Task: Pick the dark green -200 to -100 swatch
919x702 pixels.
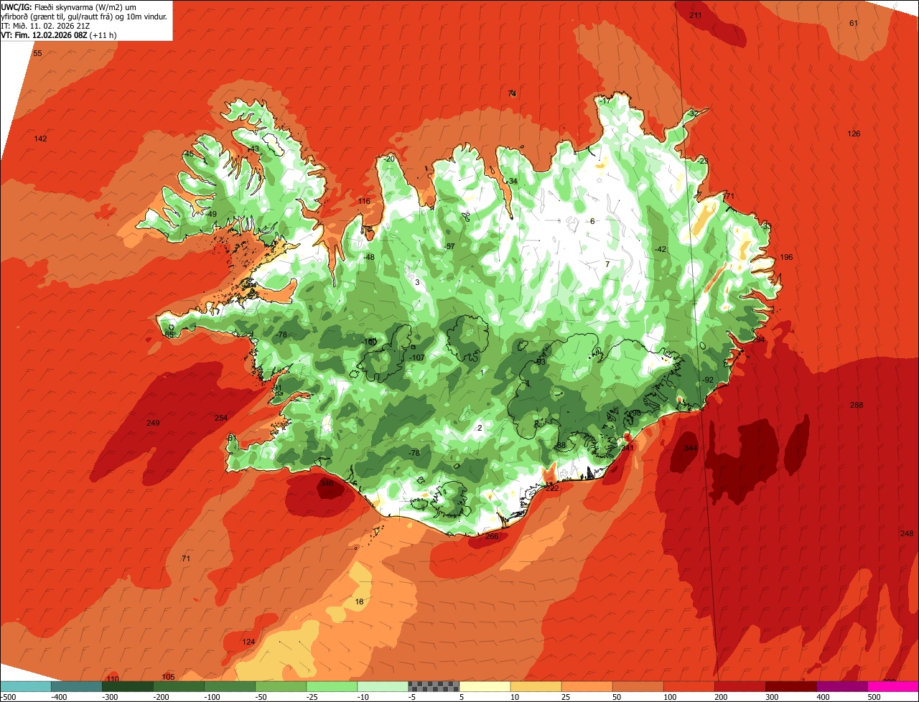Action: [178, 686]
